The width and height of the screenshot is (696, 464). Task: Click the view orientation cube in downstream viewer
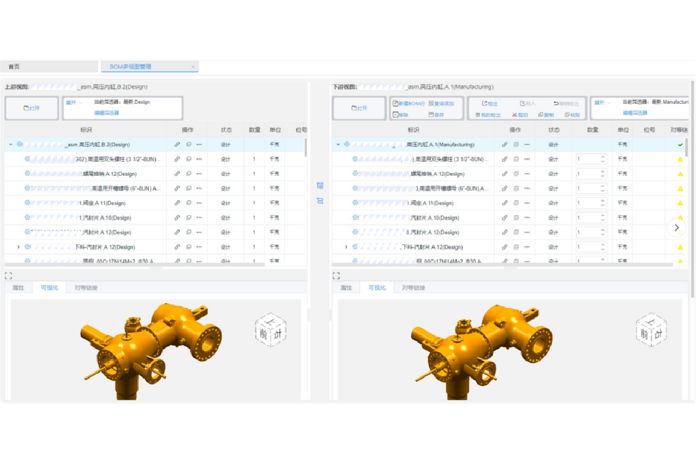(651, 330)
